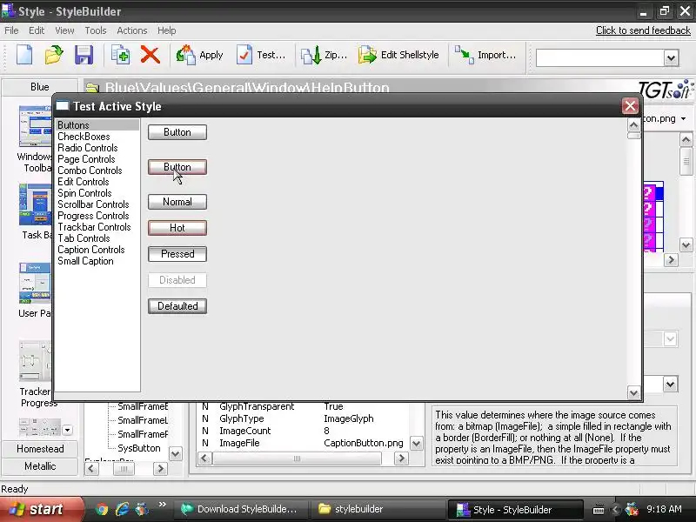Click the Open folder toolbar icon
Viewport: 696px width, 522px height.
[x=54, y=55]
